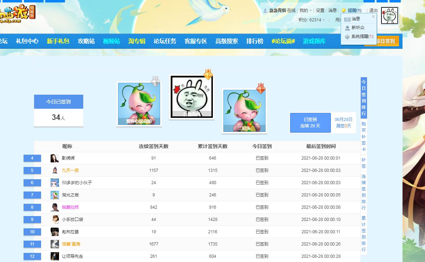
Task: Go to 视频站 in the navigation bar
Action: point(111,41)
